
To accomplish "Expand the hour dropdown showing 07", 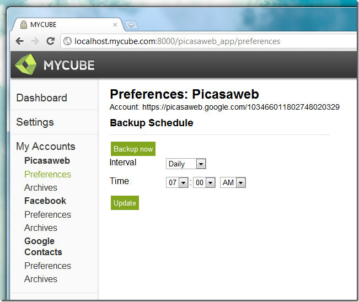I will [x=177, y=182].
